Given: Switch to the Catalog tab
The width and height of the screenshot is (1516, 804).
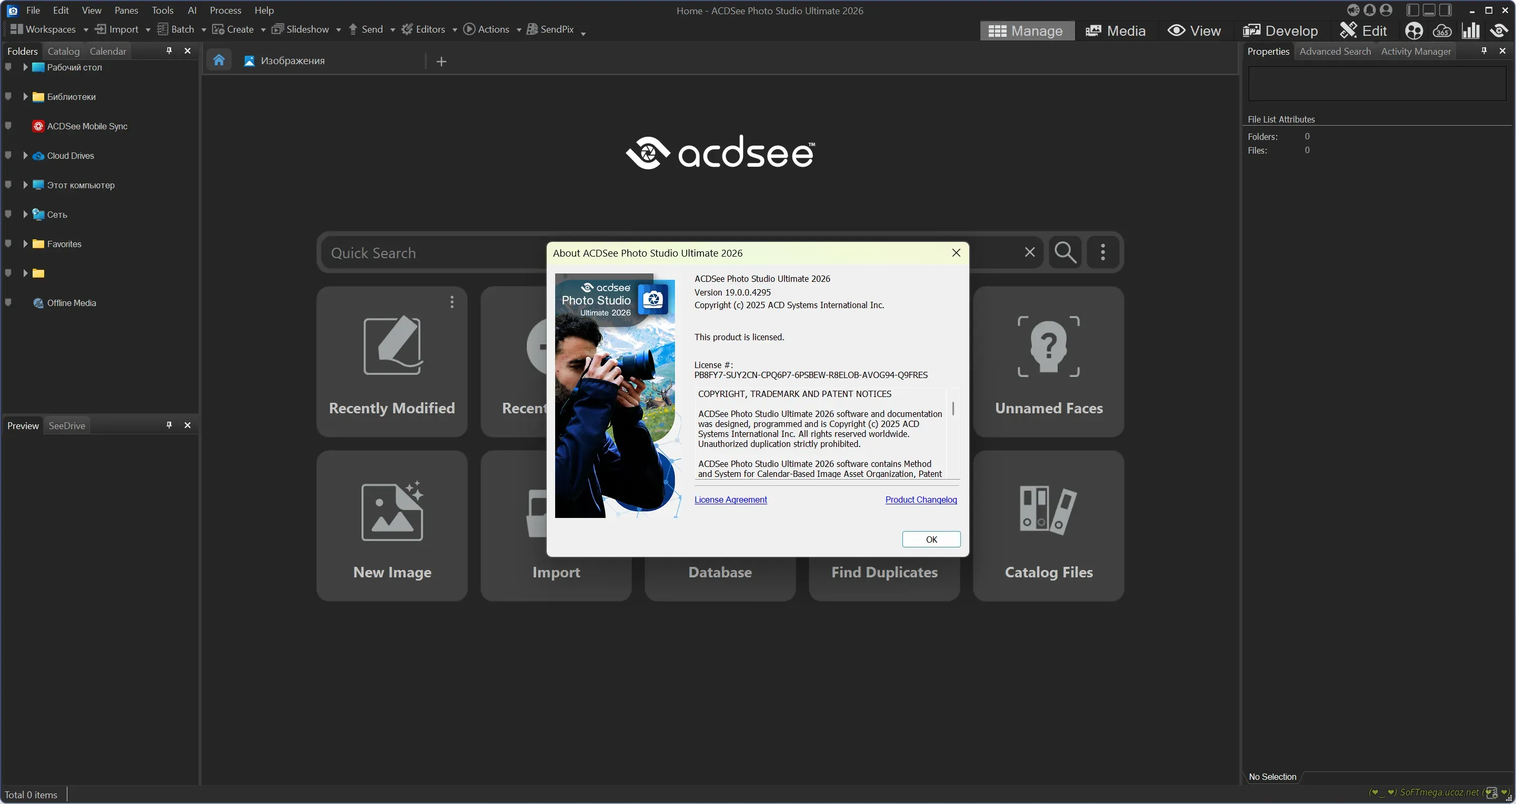Looking at the screenshot, I should click(63, 51).
